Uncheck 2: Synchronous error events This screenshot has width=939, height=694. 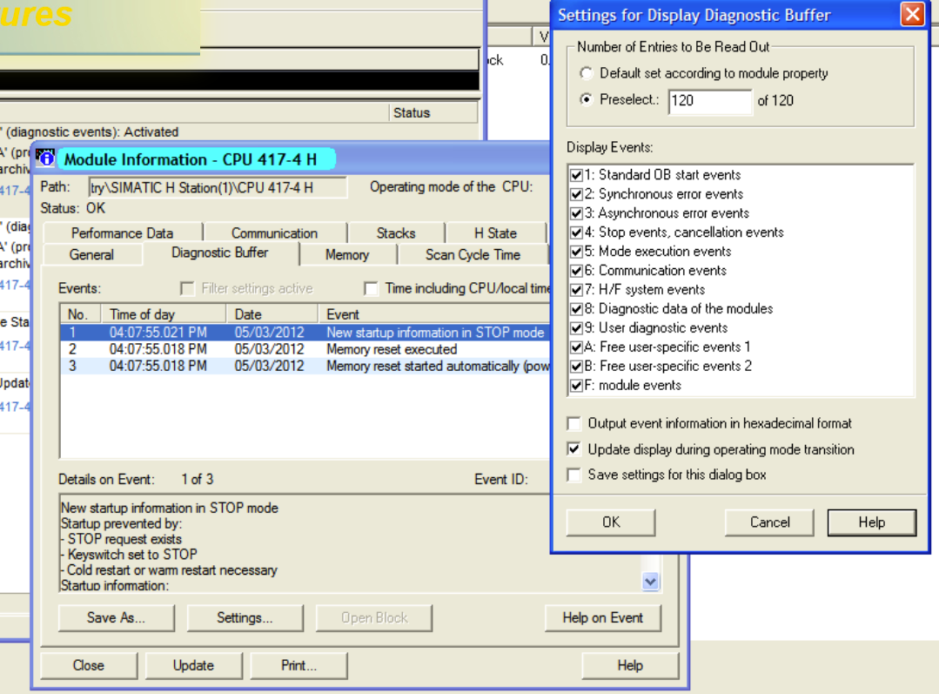click(576, 194)
